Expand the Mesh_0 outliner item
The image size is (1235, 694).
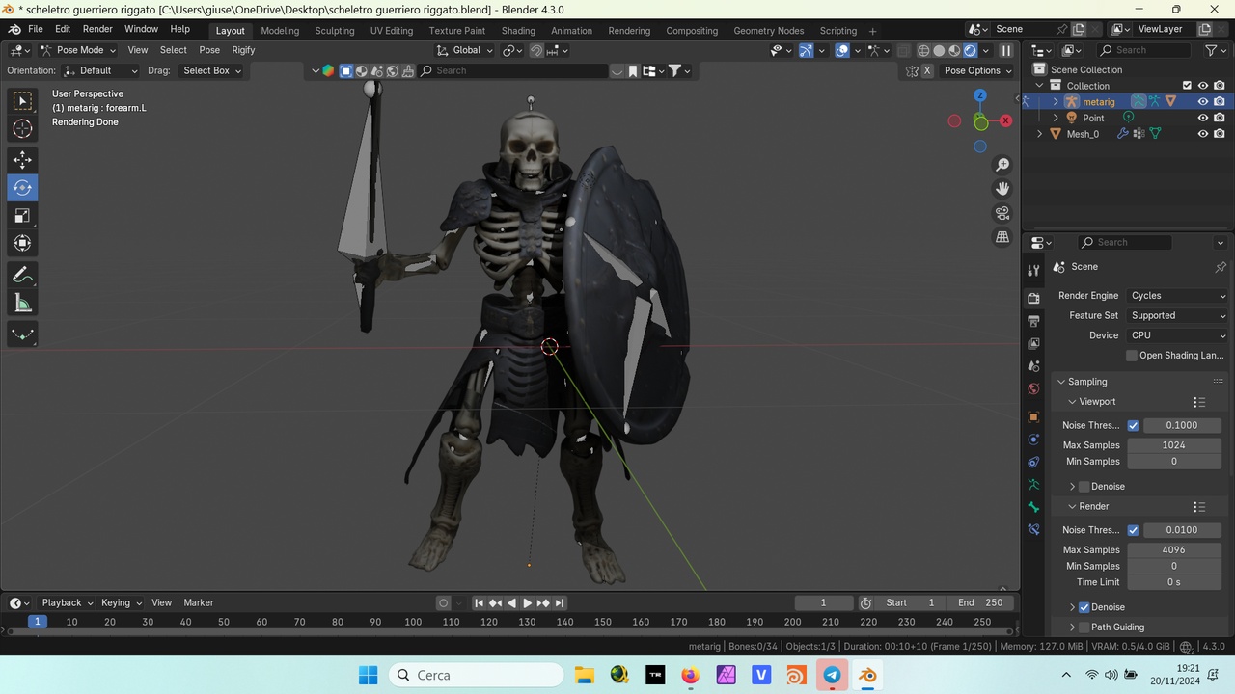[1039, 134]
